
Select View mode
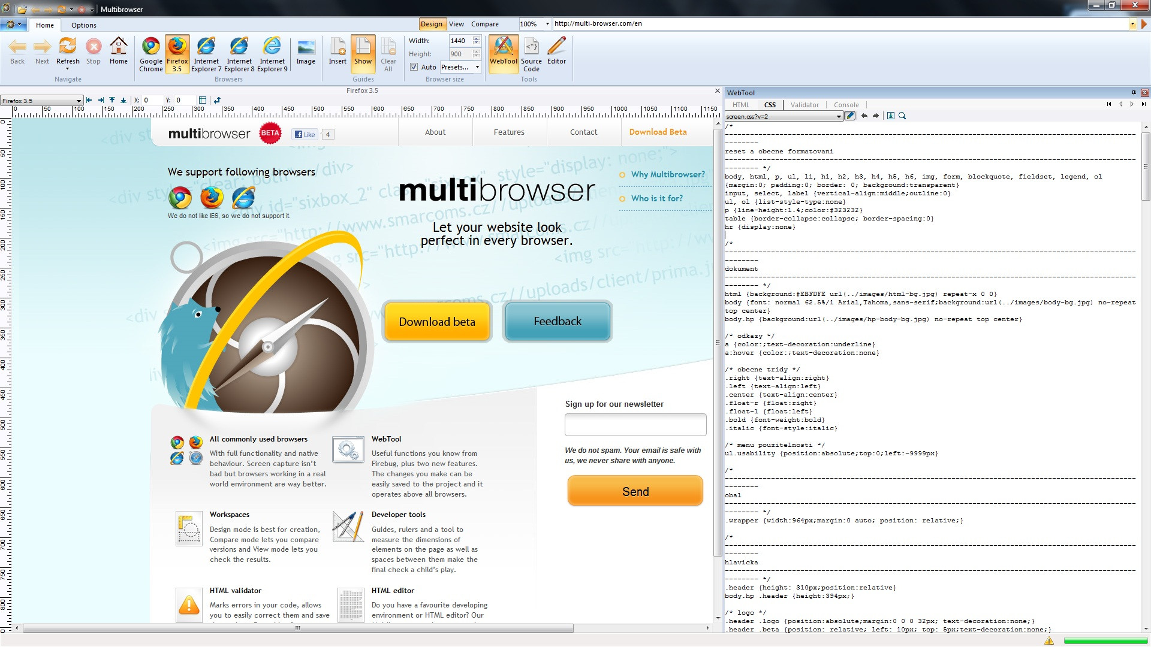pos(456,24)
